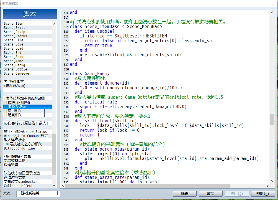This screenshot has width=278, height=200.
Task: Select Scene_Status script
Action: 27,36
